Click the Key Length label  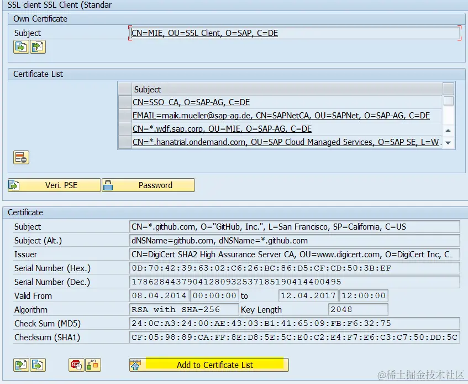click(x=261, y=310)
